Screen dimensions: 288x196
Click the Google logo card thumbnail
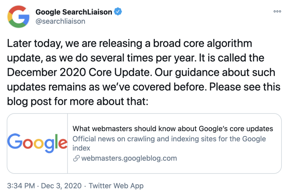pos(37,143)
